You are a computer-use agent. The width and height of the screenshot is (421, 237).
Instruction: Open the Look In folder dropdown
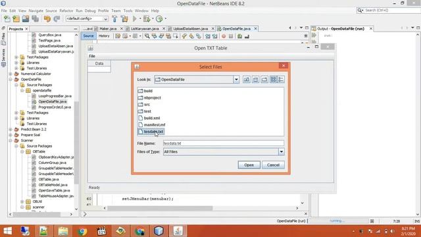pos(236,80)
